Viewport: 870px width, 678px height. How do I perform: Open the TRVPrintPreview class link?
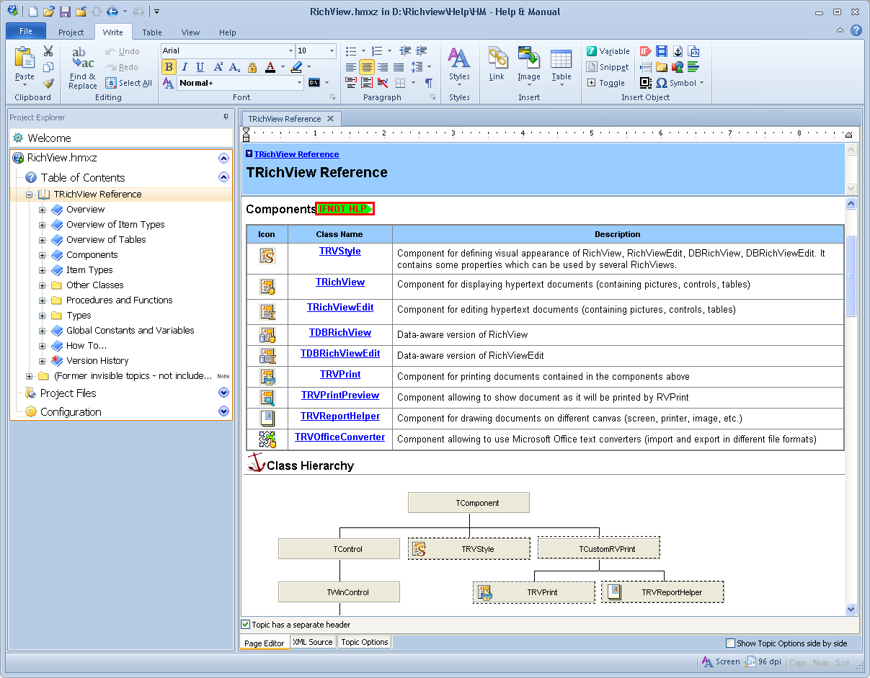(x=339, y=396)
